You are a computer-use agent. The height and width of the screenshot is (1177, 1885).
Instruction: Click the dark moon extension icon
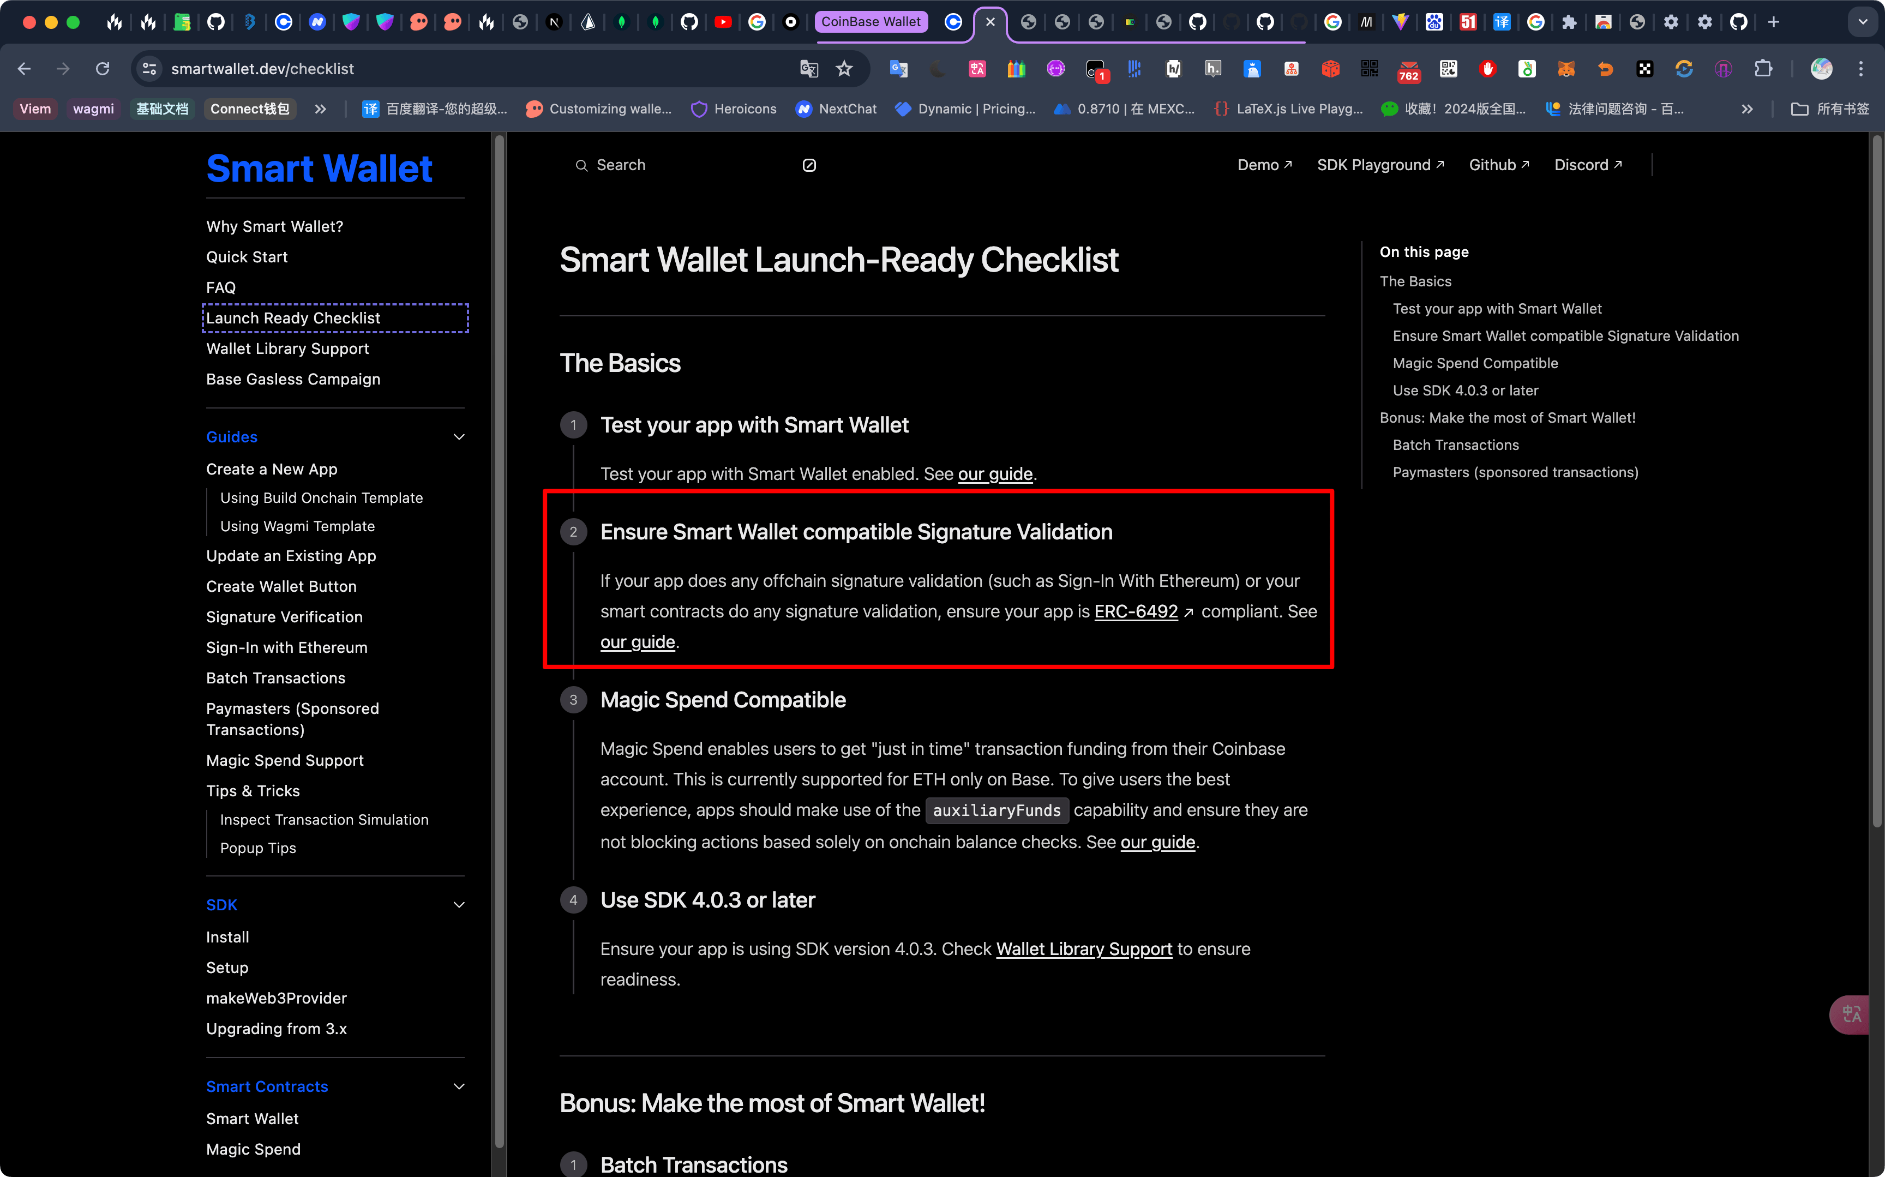[938, 69]
